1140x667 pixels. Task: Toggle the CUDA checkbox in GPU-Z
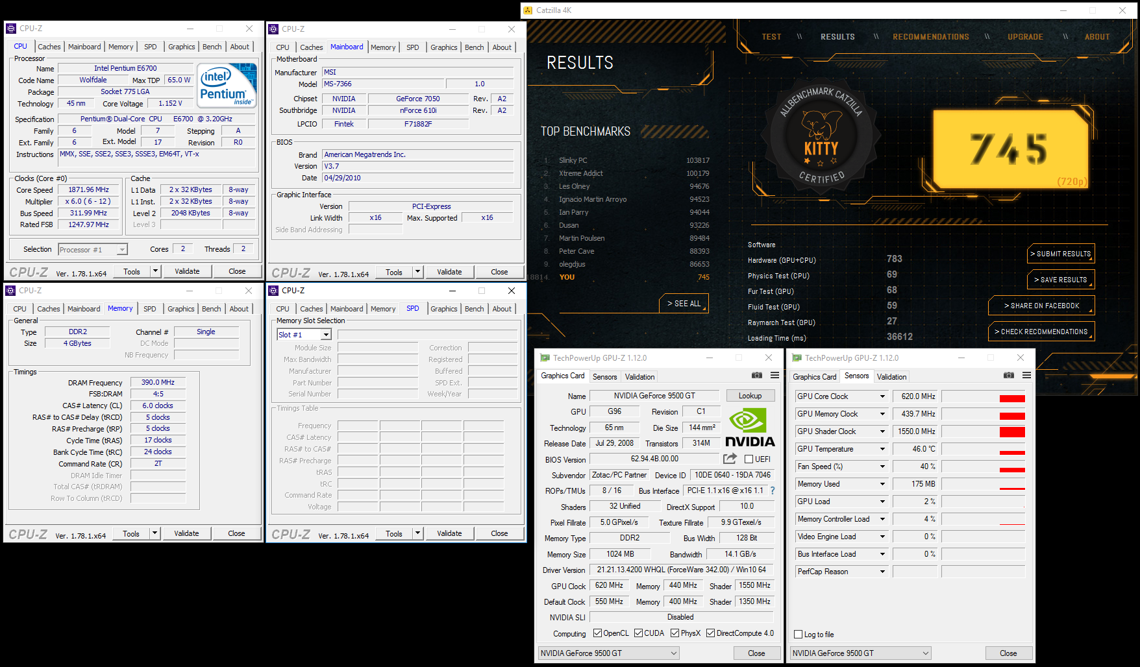tap(639, 633)
